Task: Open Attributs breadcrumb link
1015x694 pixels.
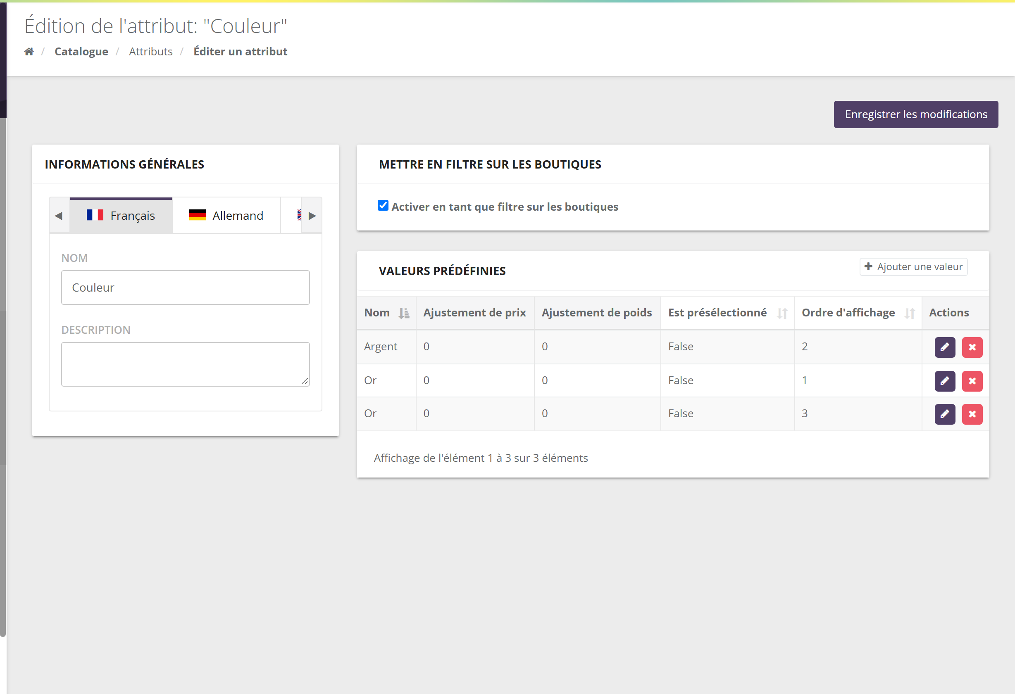Action: [x=151, y=52]
